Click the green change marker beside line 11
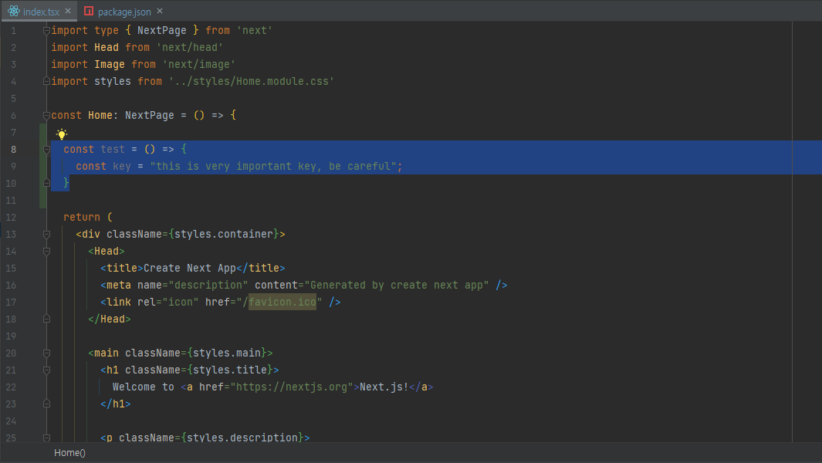822x463 pixels. point(42,201)
